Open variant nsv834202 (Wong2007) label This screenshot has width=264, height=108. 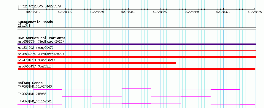point(36,48)
